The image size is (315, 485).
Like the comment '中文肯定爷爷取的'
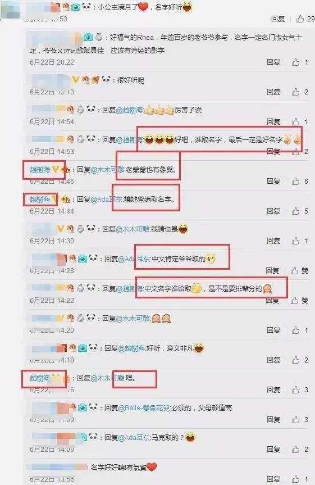tap(294, 271)
